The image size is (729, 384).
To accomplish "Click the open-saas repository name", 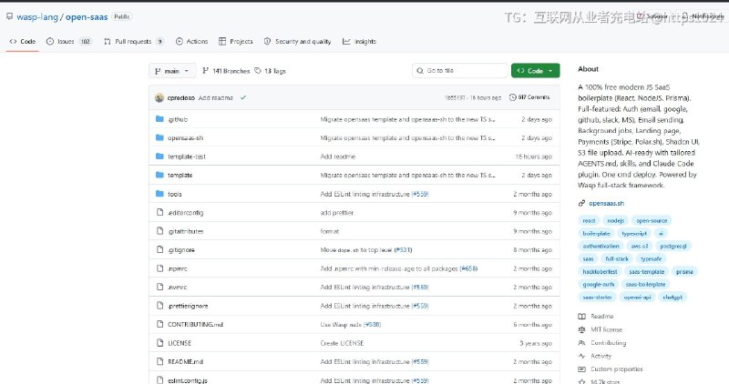I will 87,17.
